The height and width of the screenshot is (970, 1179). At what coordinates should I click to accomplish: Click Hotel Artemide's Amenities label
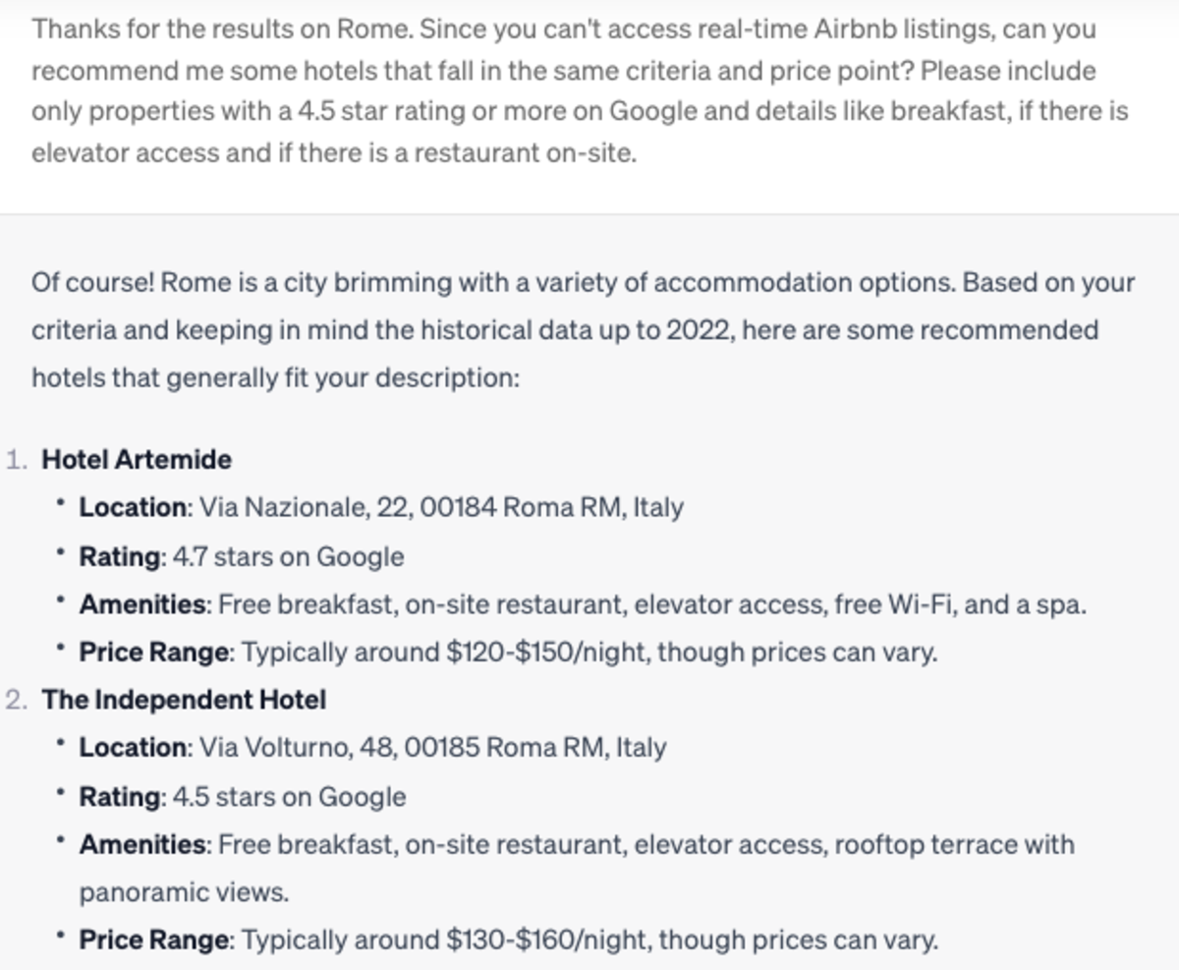pos(144,604)
